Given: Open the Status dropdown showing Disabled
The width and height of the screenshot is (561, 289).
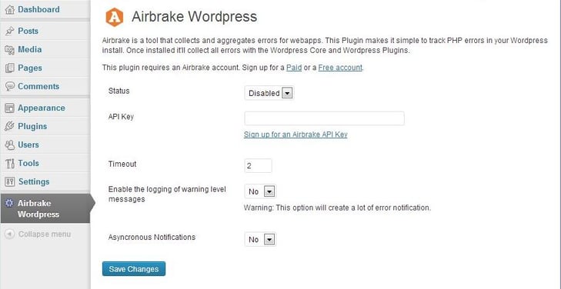Looking at the screenshot, I should coord(269,93).
